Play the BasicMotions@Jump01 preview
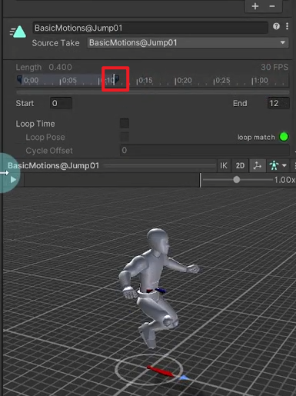 click(x=13, y=180)
